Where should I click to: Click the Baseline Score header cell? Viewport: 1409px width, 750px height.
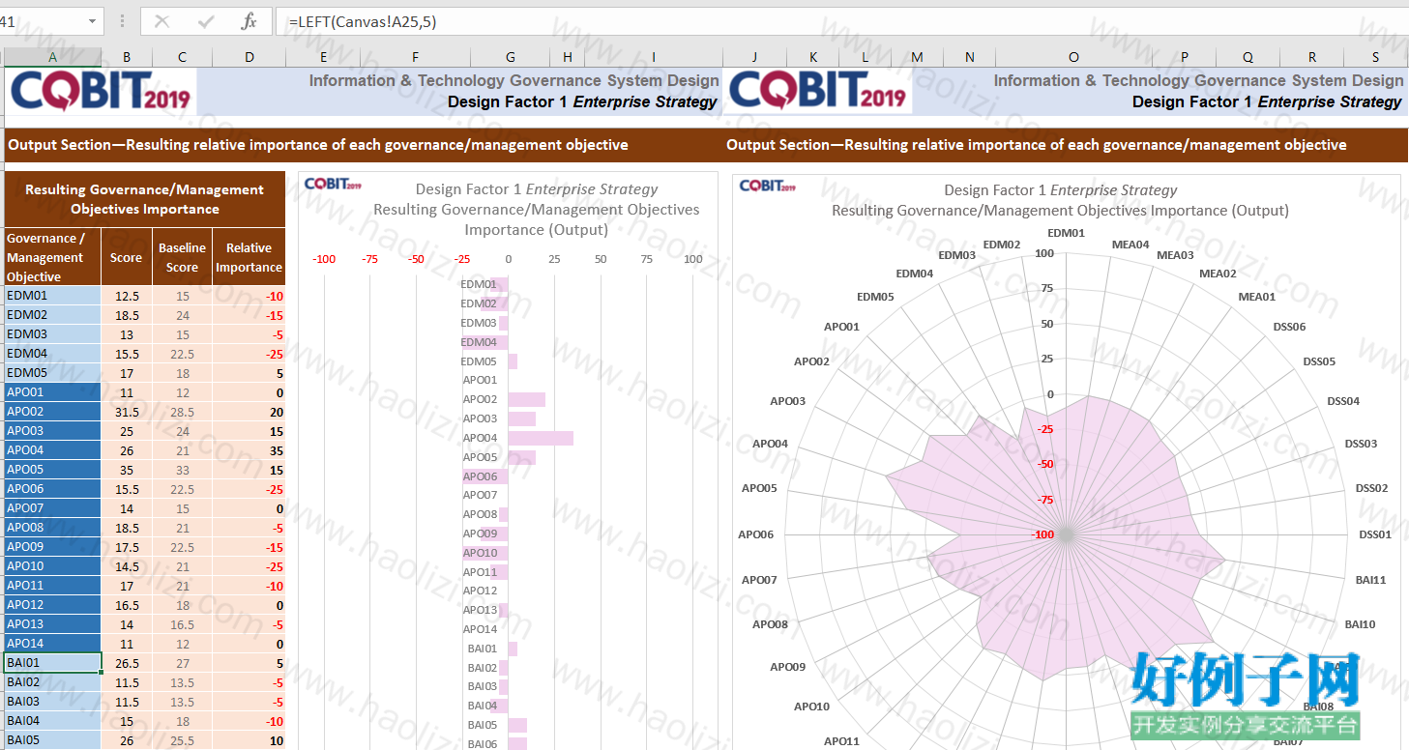(x=182, y=257)
